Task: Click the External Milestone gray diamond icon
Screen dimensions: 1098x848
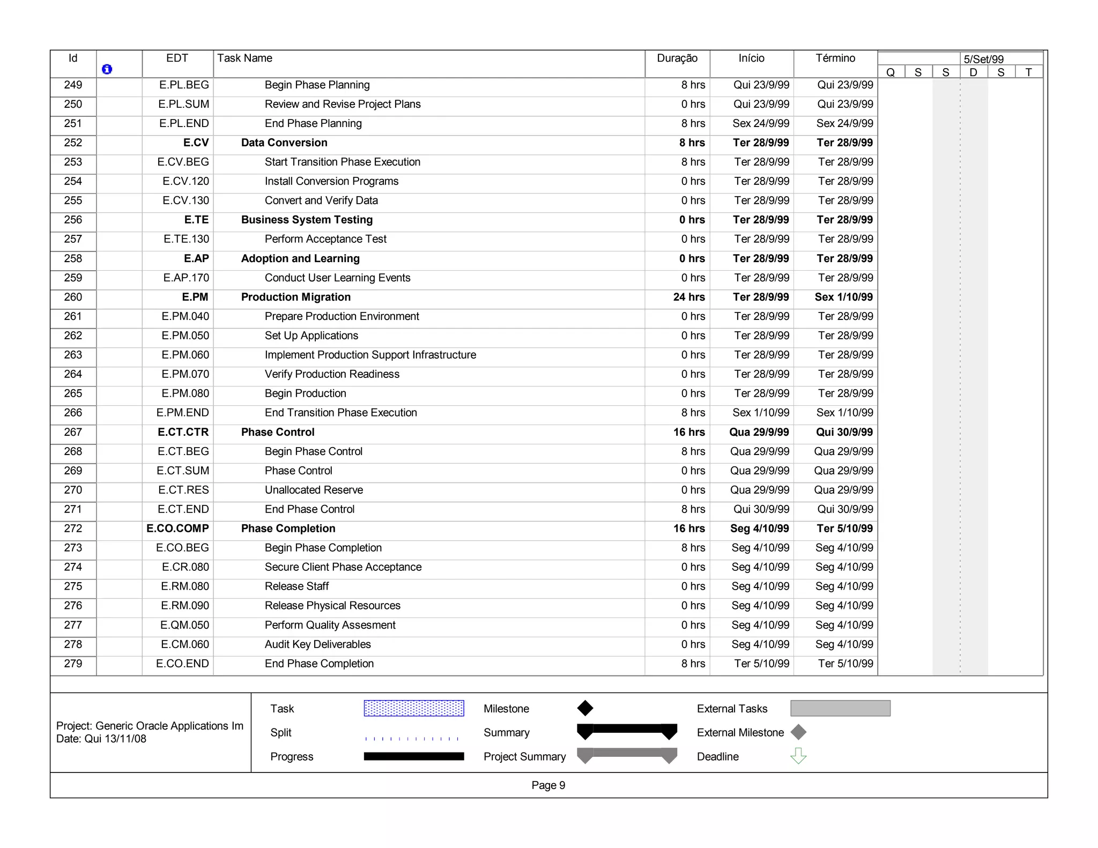Action: coord(798,732)
